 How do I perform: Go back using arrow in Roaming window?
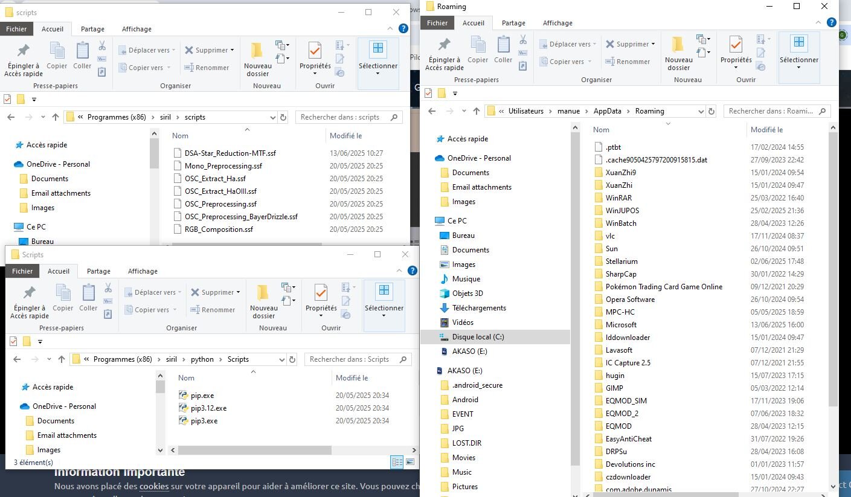point(432,111)
